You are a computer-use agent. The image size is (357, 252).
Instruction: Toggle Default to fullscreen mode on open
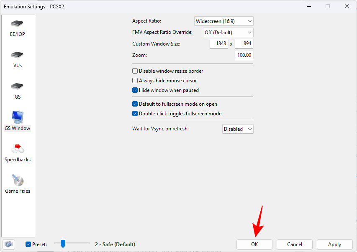[135, 104]
